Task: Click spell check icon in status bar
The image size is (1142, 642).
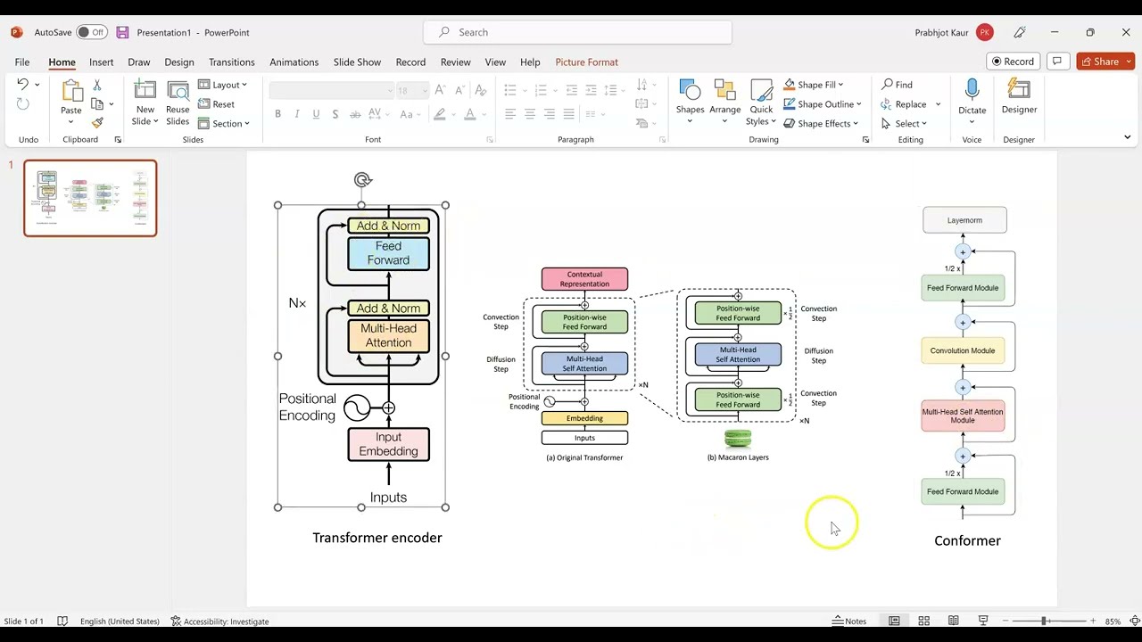Action: pyautogui.click(x=62, y=621)
